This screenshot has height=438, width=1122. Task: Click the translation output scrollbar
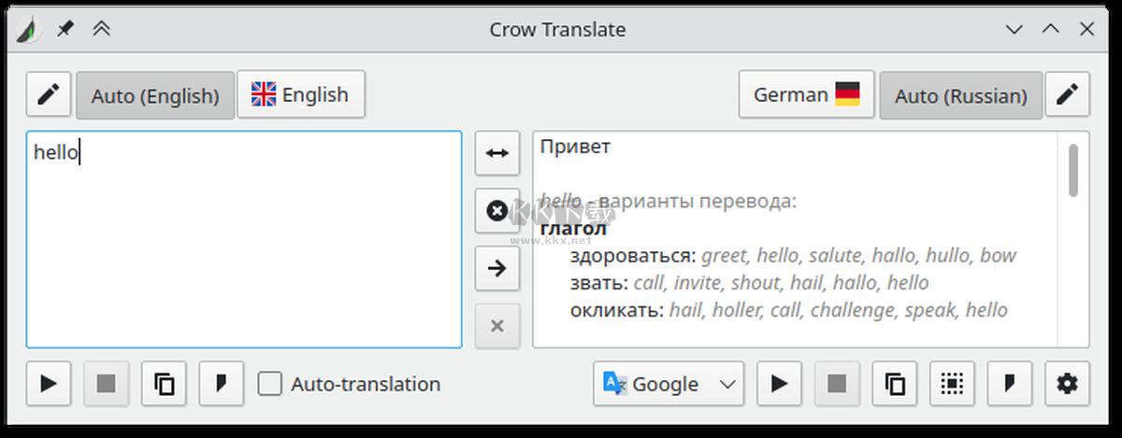[1073, 171]
